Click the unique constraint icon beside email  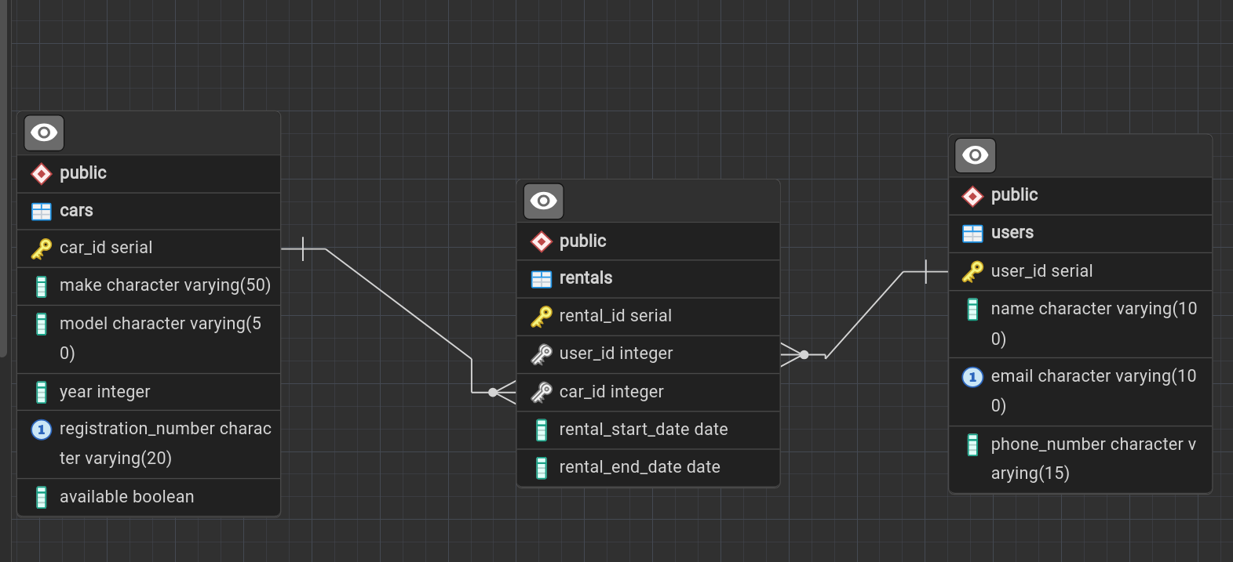click(x=972, y=377)
